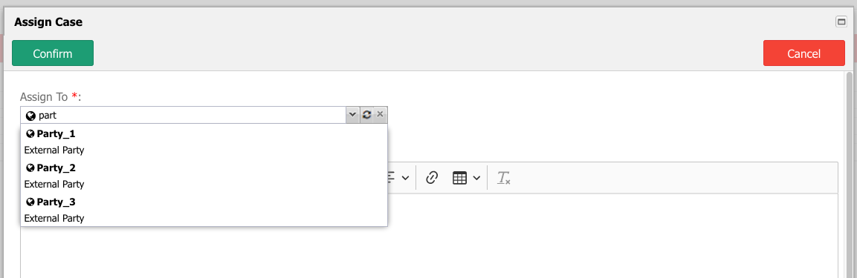Click the Assign Case dialog title bar
The height and width of the screenshot is (278, 857).
coord(415,21)
